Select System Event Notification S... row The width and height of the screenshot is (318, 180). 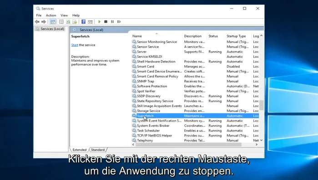coord(195,121)
